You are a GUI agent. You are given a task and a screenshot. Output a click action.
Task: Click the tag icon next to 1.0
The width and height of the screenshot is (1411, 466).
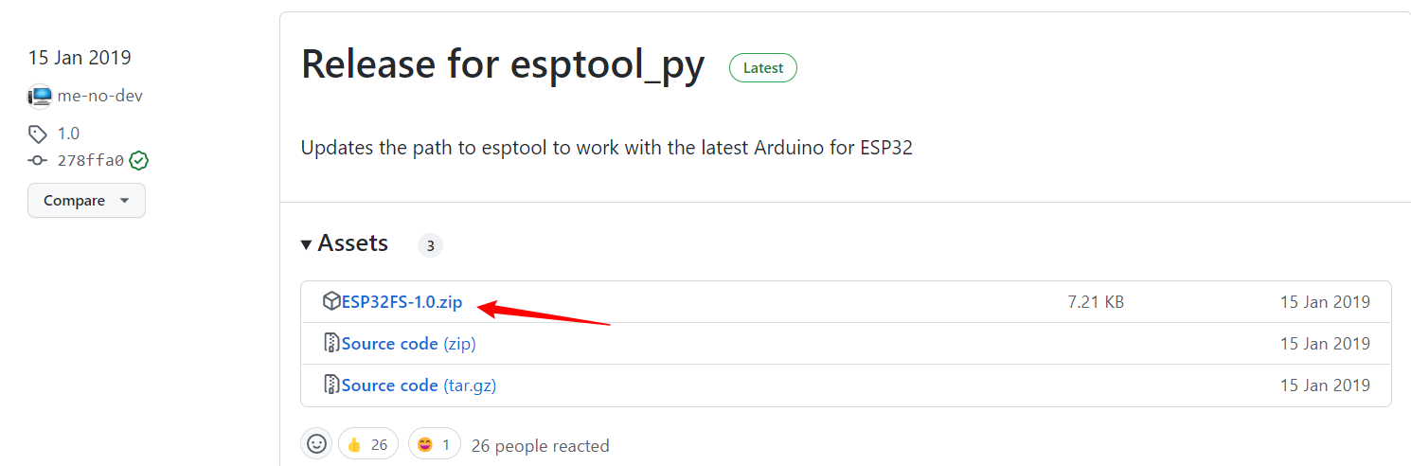[x=38, y=134]
